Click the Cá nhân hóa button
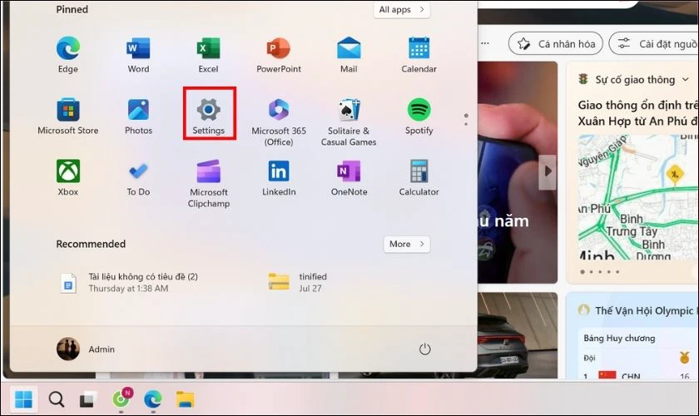 click(556, 44)
